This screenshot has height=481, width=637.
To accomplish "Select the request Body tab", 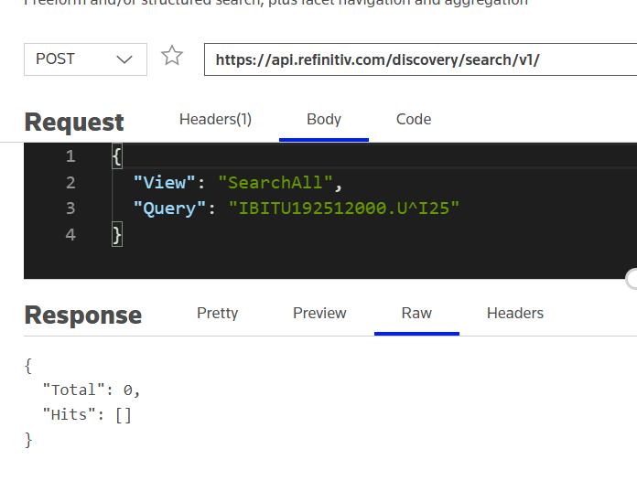I will (x=324, y=120).
